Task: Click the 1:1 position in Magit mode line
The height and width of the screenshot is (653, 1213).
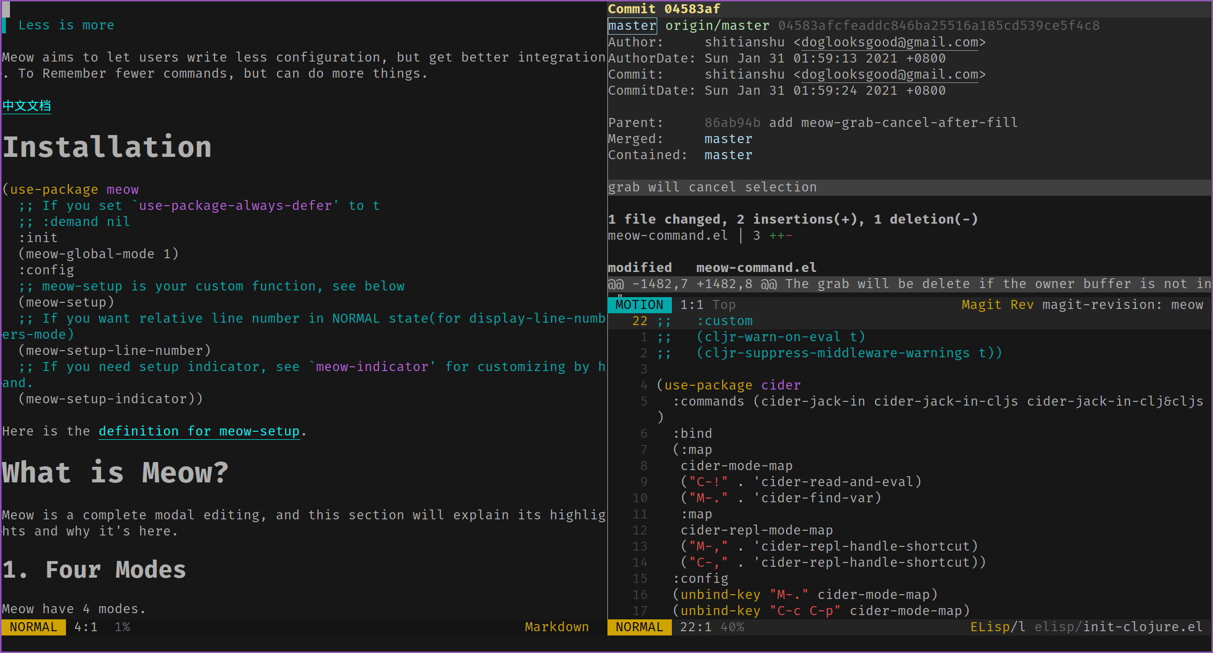Action: tap(692, 305)
